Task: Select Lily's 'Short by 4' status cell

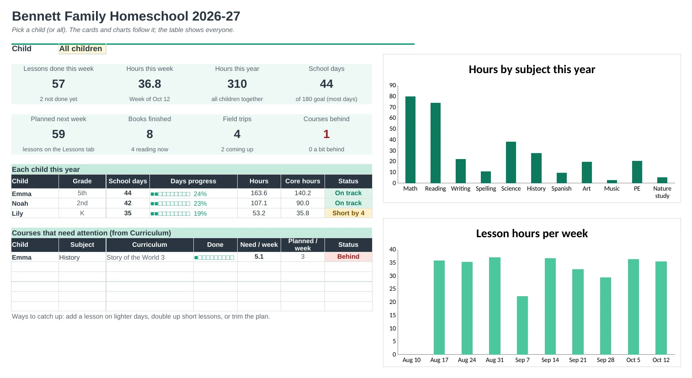Action: tap(348, 213)
